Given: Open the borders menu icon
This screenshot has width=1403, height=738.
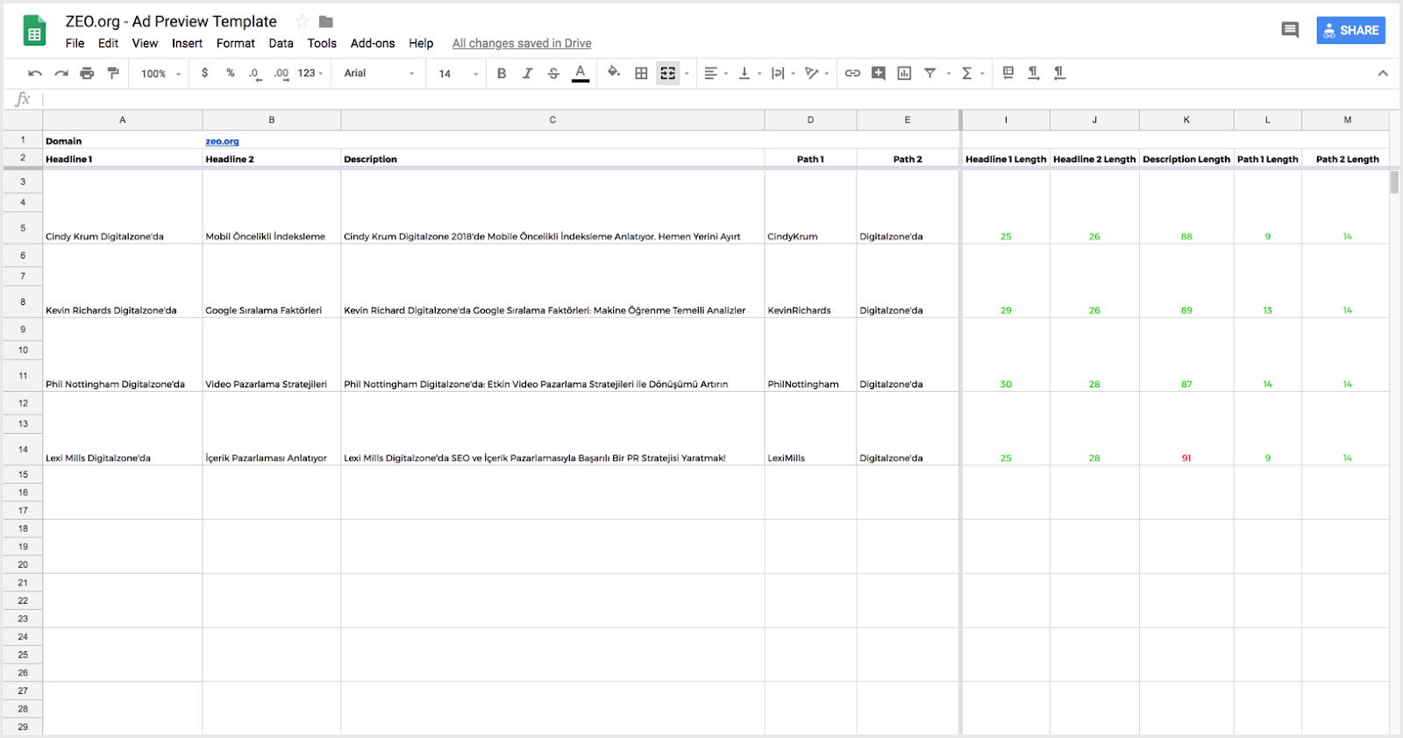Looking at the screenshot, I should 642,74.
